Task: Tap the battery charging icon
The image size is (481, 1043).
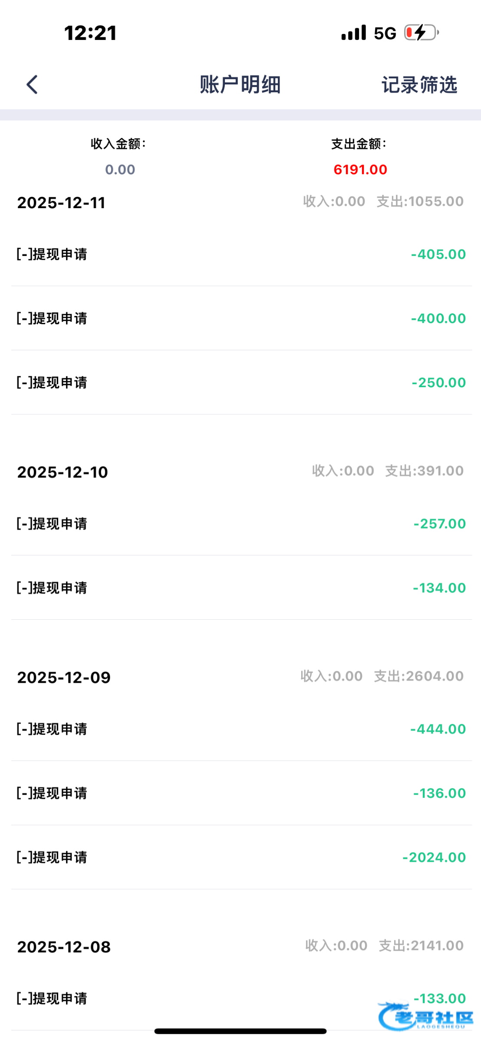Action: tap(421, 33)
